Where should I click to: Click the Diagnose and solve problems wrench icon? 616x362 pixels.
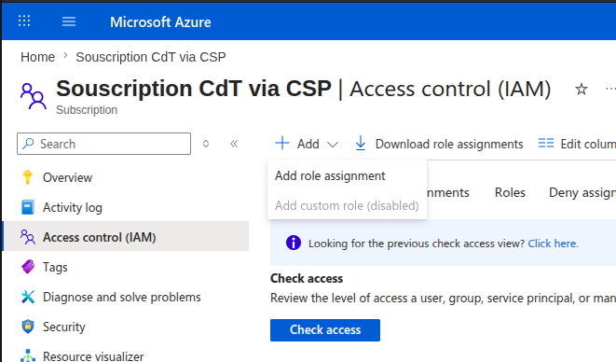28,297
